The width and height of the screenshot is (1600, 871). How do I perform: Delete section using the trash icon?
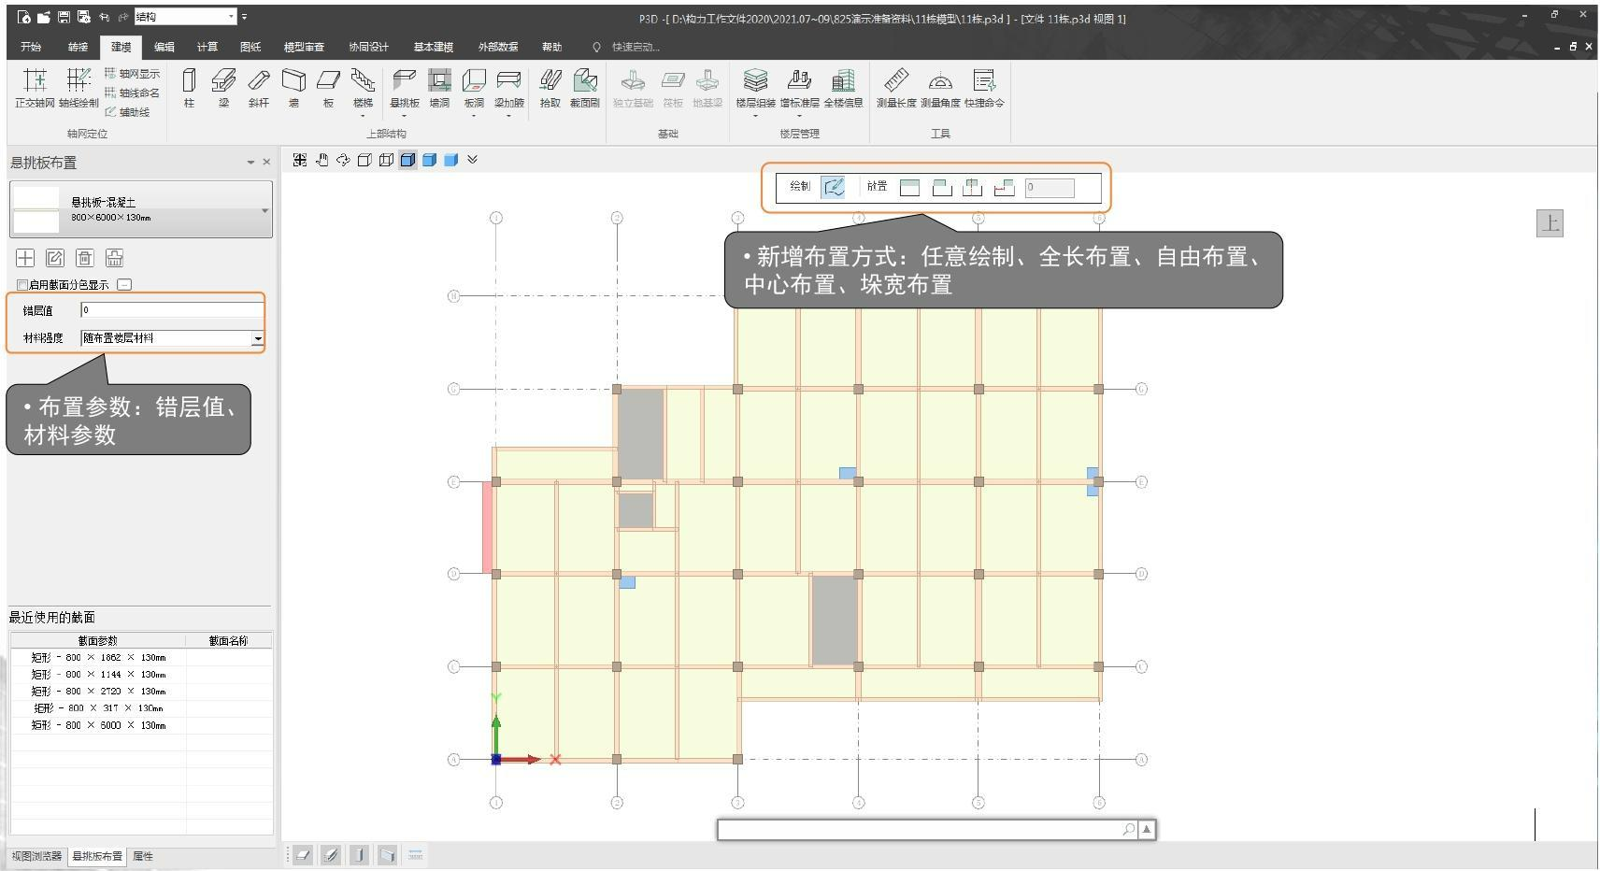85,258
